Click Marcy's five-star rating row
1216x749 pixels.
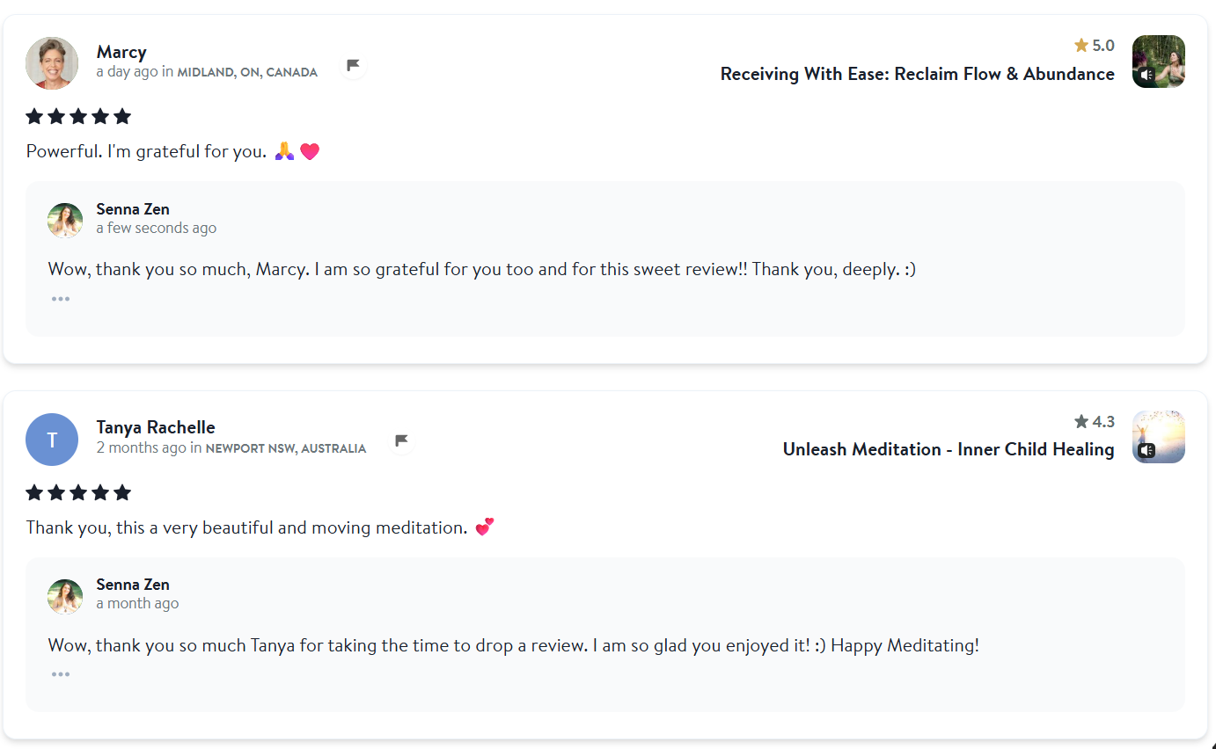(x=78, y=116)
